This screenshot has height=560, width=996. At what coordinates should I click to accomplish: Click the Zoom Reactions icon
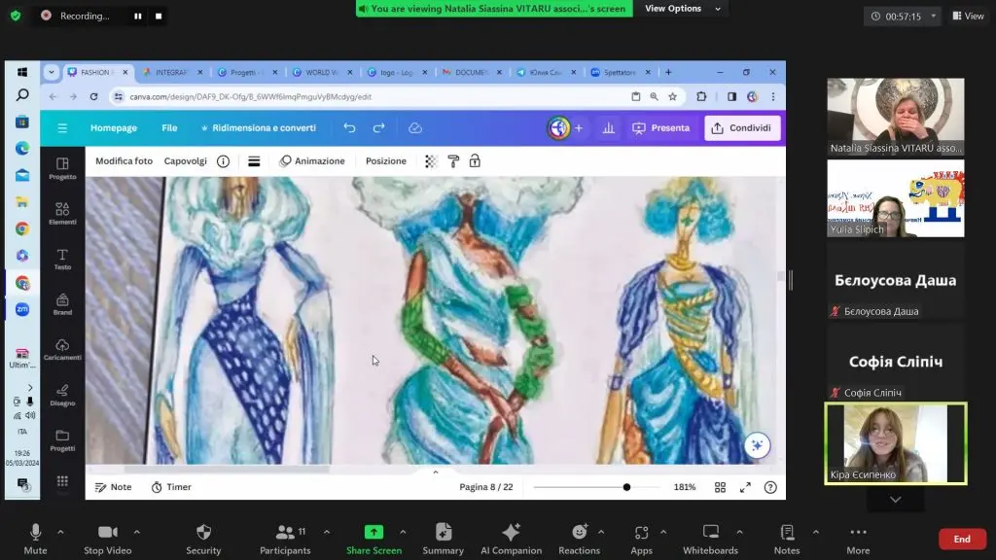pyautogui.click(x=579, y=533)
